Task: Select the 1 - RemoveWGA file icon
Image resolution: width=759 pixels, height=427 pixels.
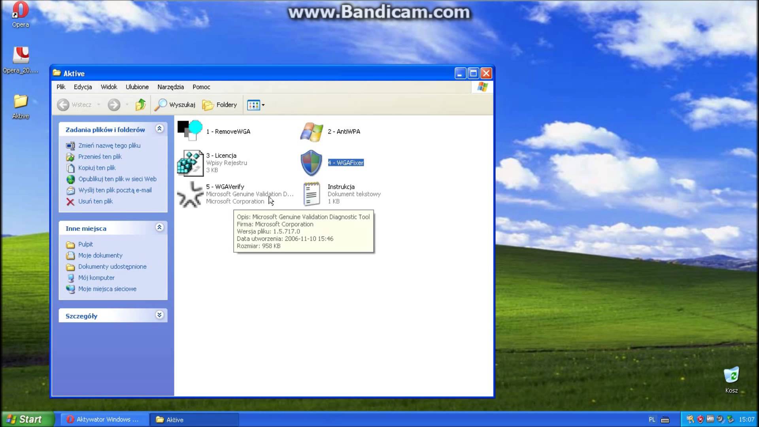Action: (190, 131)
